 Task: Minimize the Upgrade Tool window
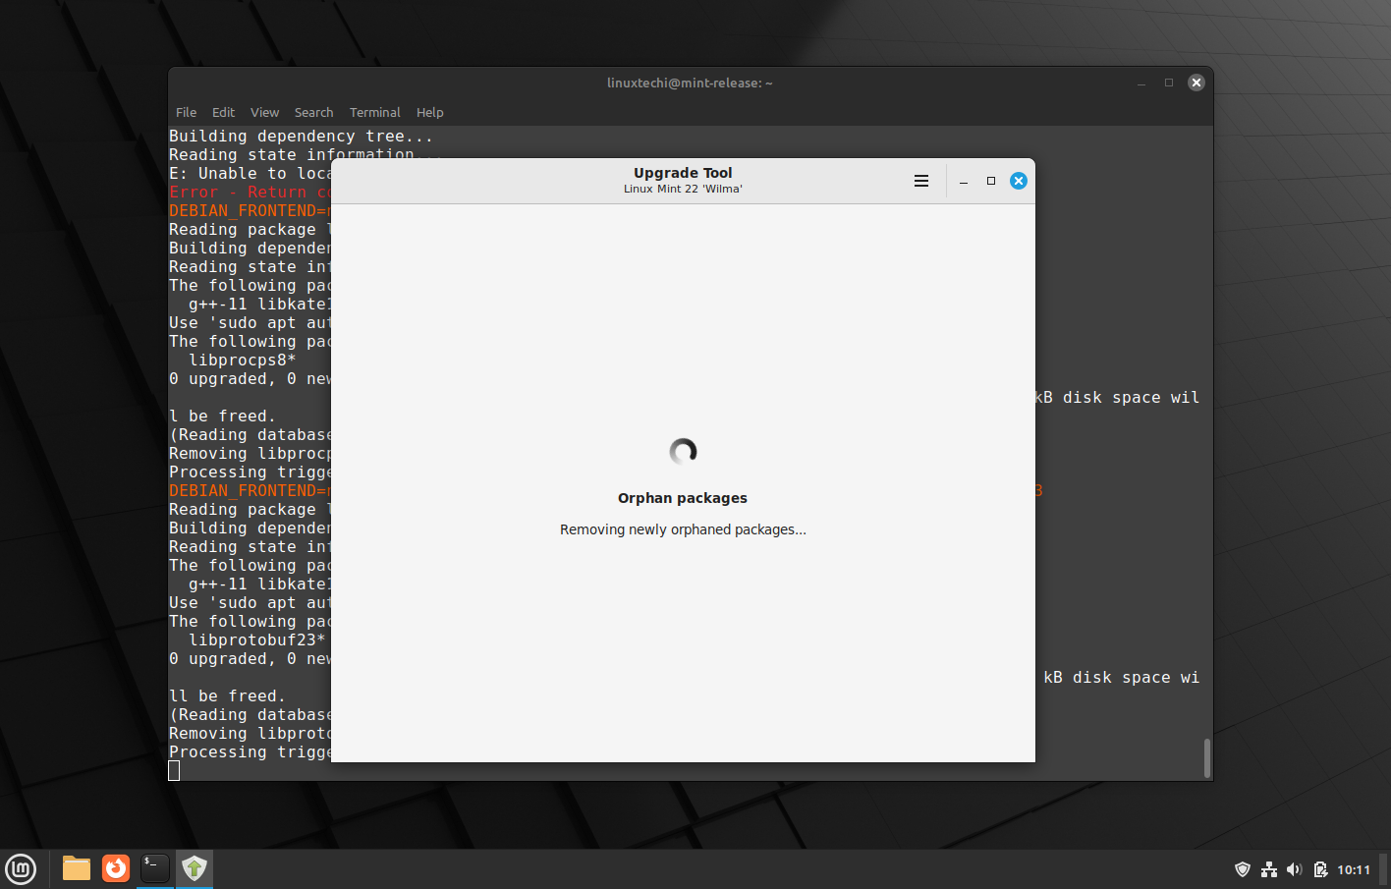[964, 181]
